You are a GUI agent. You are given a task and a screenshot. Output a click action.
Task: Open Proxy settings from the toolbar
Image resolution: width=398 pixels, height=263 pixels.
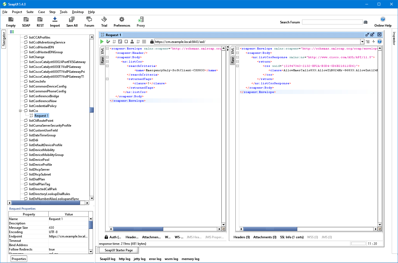141,22
